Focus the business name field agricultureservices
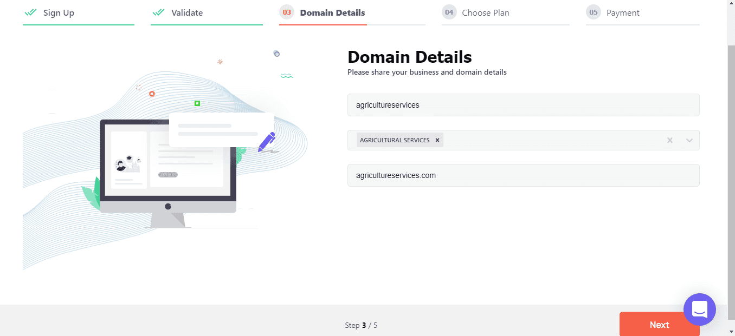 (524, 105)
